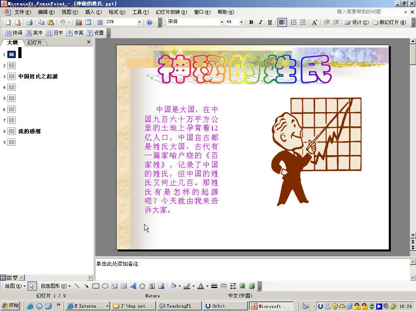
Task: Click the 快译 translate button
Action: [x=14, y=32]
